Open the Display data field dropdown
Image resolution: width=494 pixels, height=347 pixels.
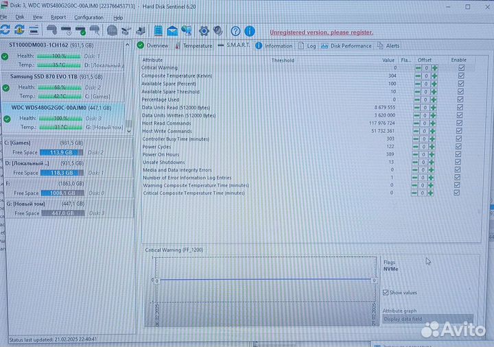click(428, 319)
